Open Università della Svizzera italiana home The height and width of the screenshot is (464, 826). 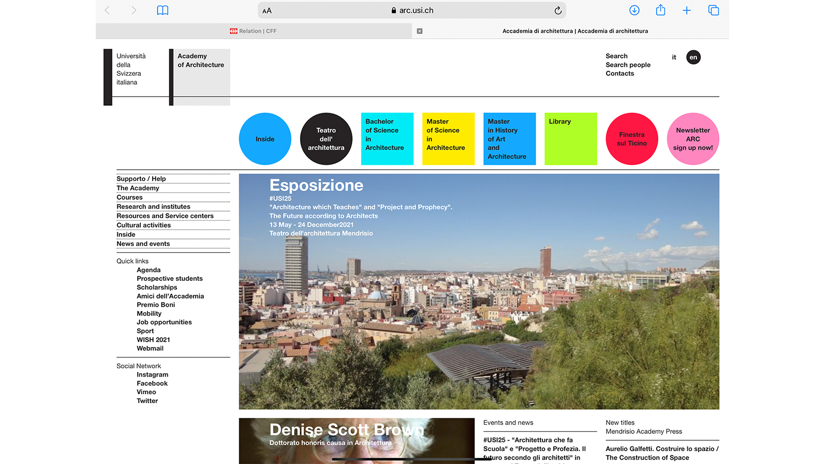[x=131, y=69]
